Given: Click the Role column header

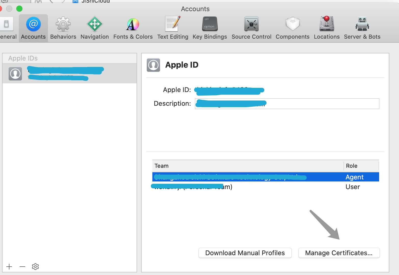Looking at the screenshot, I should pyautogui.click(x=361, y=166).
